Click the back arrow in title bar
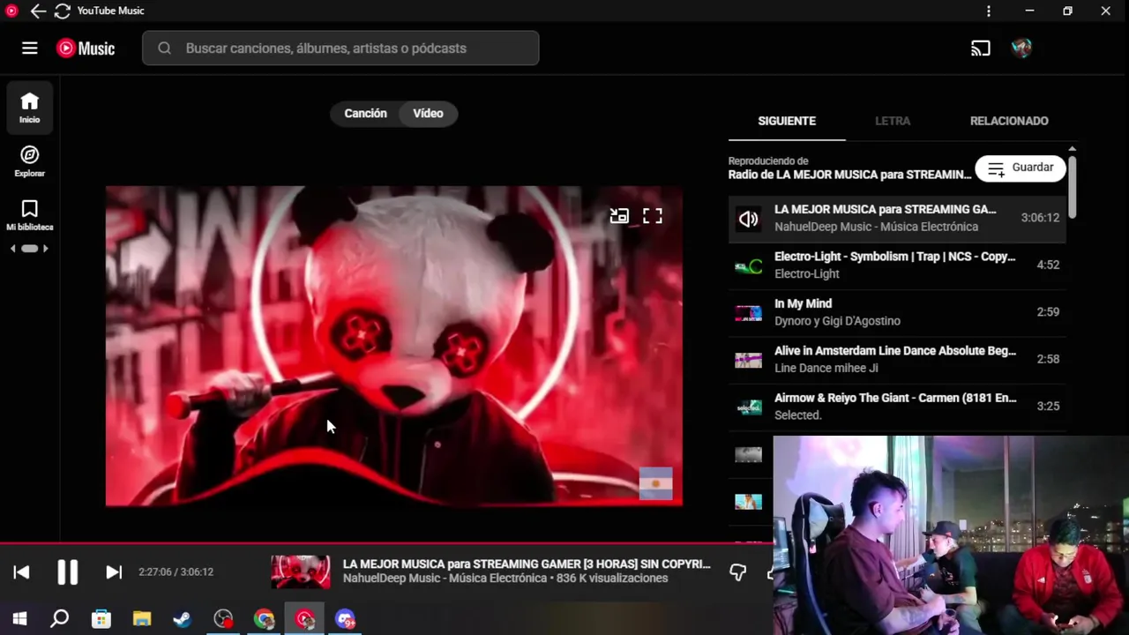Screen dimensions: 1129x635 pyautogui.click(x=38, y=11)
